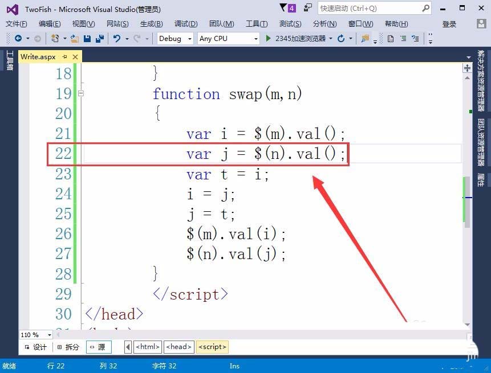Viewport: 491px width, 373px height.
Task: Open the 调试 menu
Action: [x=185, y=23]
